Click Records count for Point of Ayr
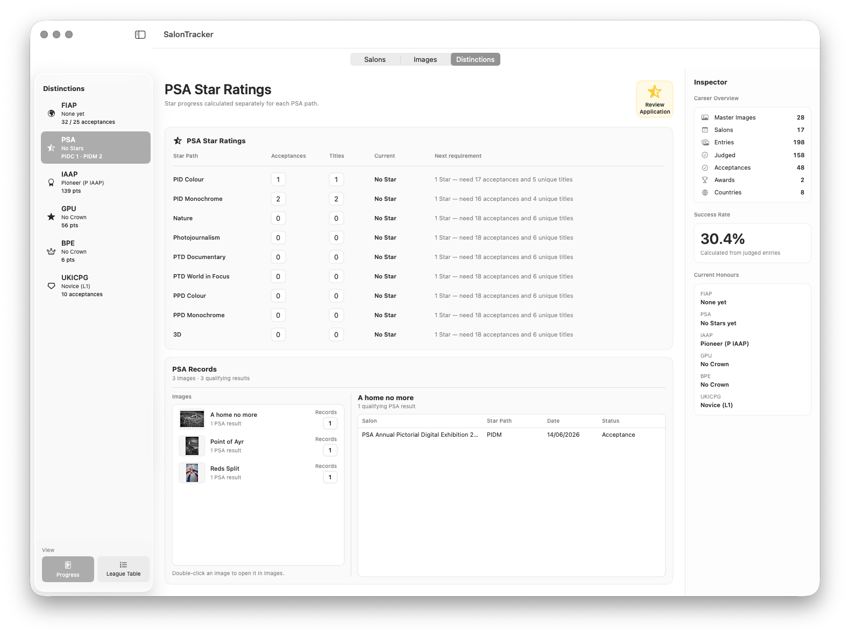Image resolution: width=850 pixels, height=636 pixels. (x=330, y=450)
